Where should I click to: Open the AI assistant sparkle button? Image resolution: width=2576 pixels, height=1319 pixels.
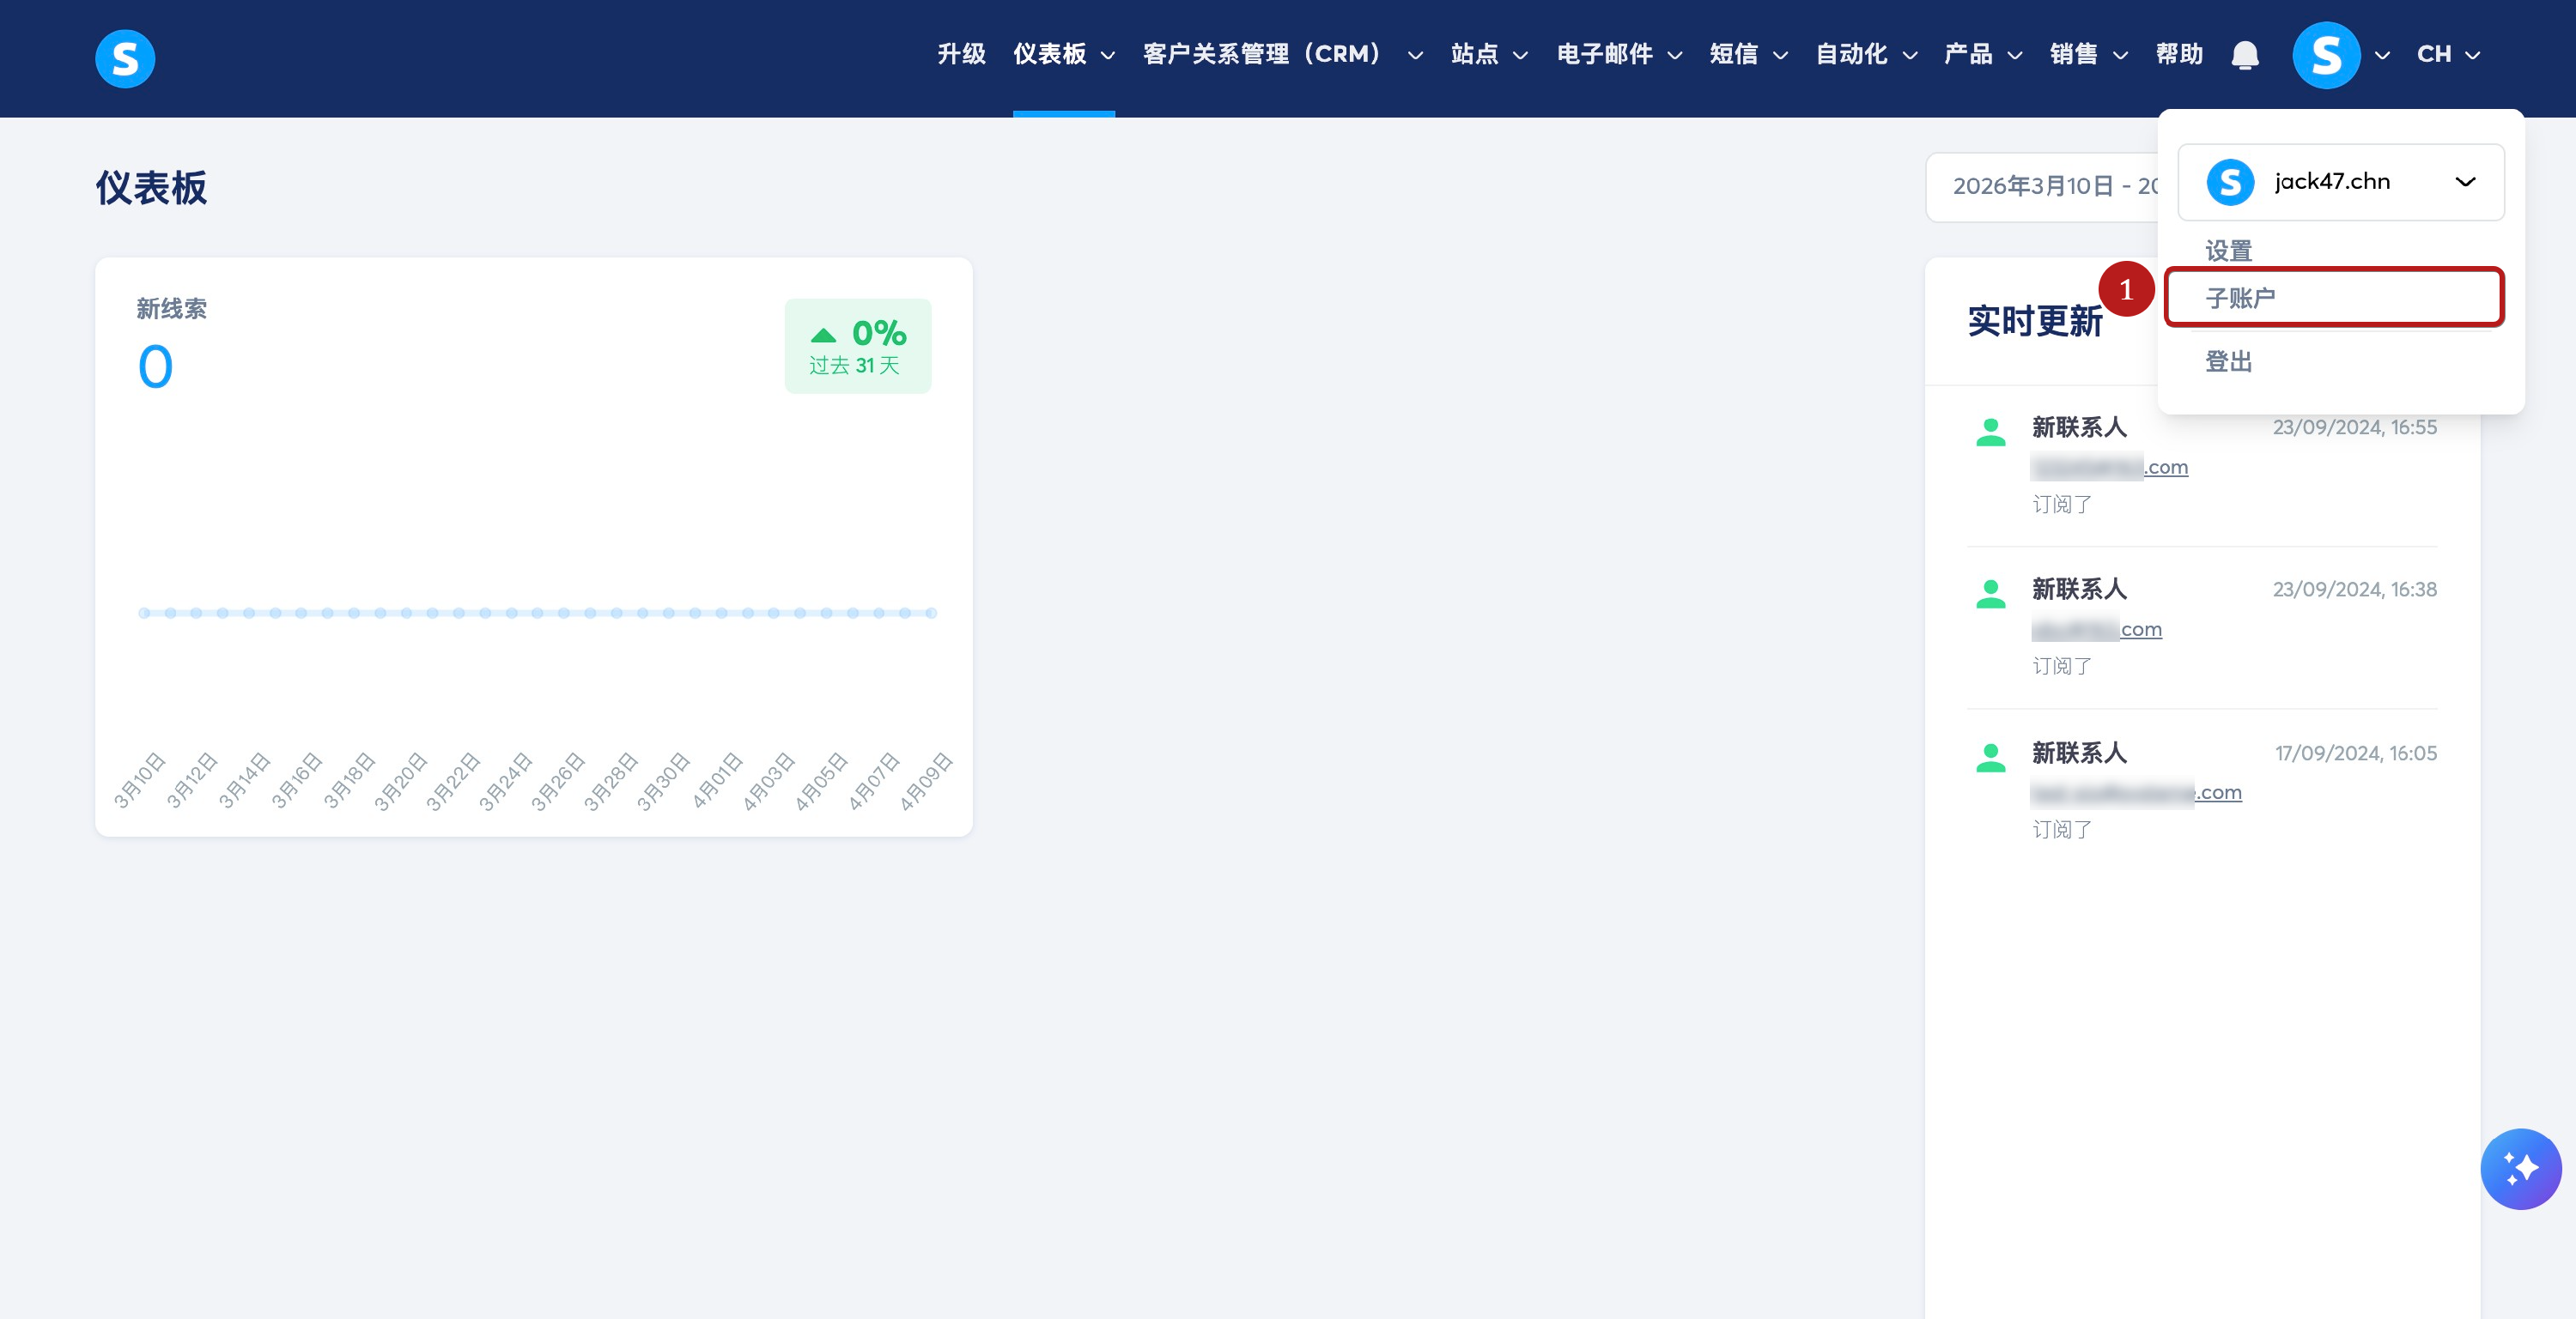(x=2520, y=1168)
